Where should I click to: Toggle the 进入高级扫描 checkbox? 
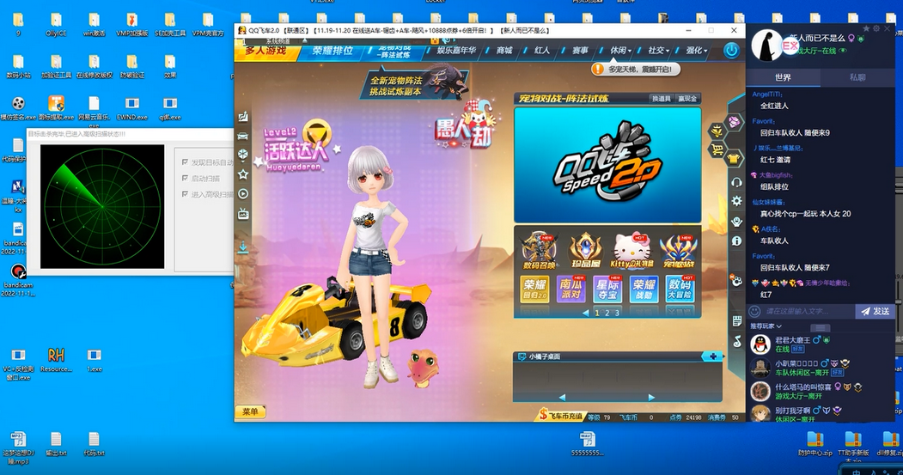tap(185, 195)
